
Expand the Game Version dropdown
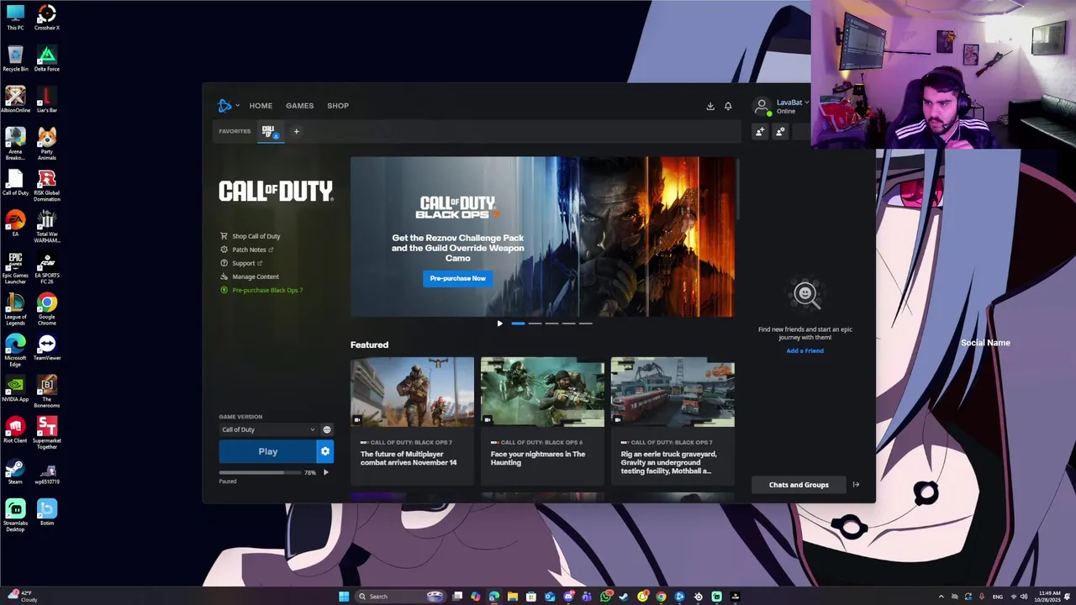click(x=268, y=429)
